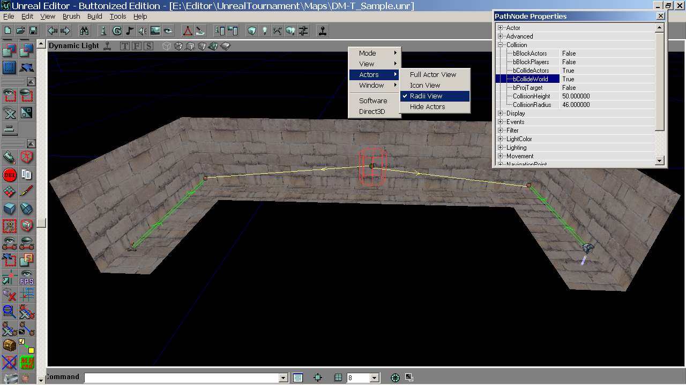
Task: Open the Tools menu in menu bar
Action: (x=118, y=17)
